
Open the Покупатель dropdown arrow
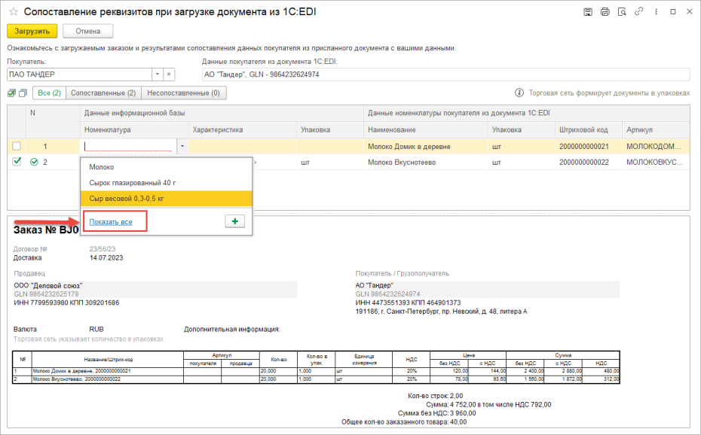(x=158, y=75)
